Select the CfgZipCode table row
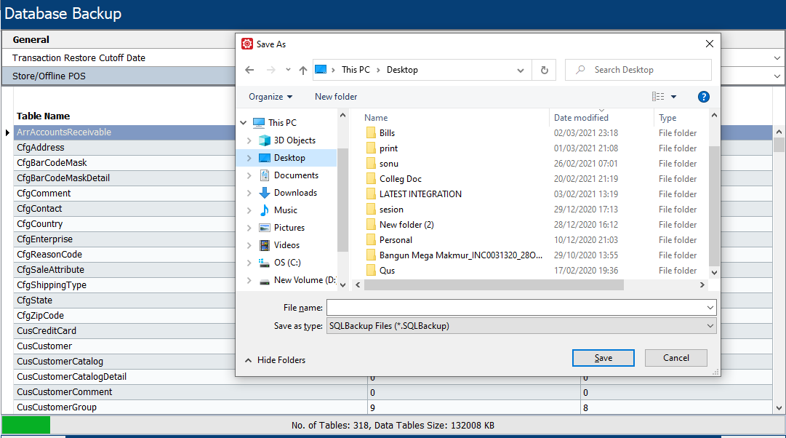Screen dimensions: 786x438 [x=125, y=316]
